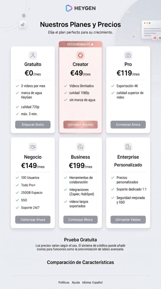Open the Políticas footer link
161x289 pixels.
click(64, 282)
